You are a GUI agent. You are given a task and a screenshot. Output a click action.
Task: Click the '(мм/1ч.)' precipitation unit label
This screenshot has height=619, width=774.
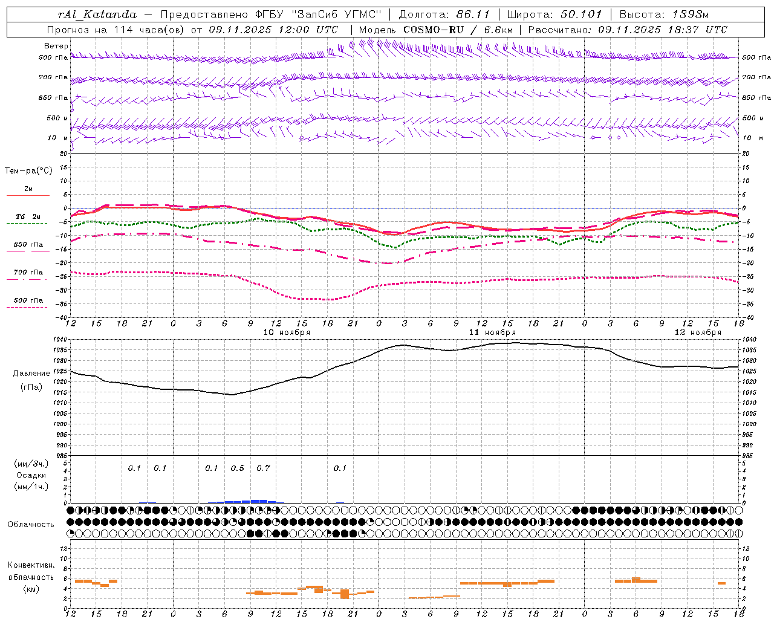click(x=31, y=487)
